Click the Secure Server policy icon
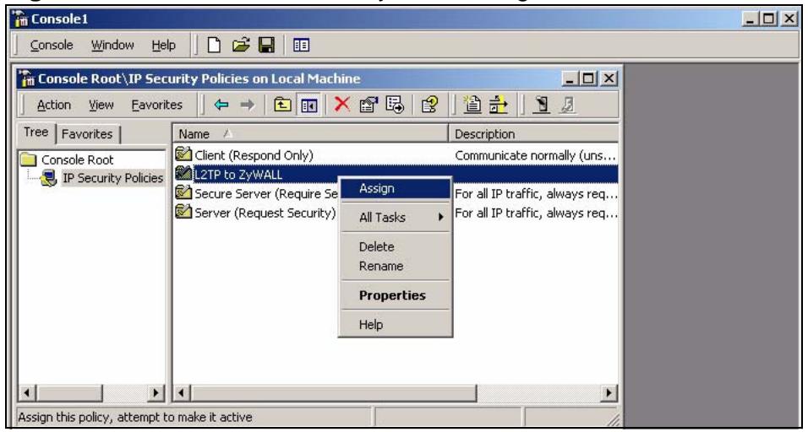Viewport: 808px width, 432px height. coord(183,193)
